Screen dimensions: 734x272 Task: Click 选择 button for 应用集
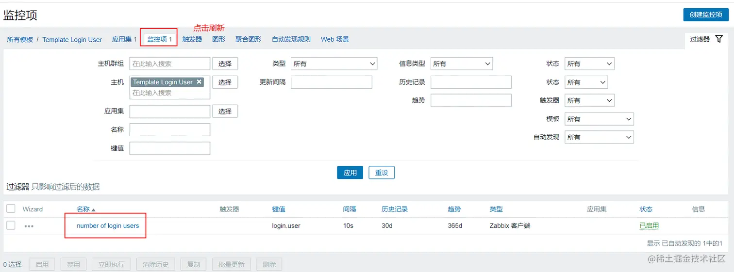[225, 111]
